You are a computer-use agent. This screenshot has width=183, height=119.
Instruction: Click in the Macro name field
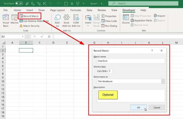[x=131, y=61]
